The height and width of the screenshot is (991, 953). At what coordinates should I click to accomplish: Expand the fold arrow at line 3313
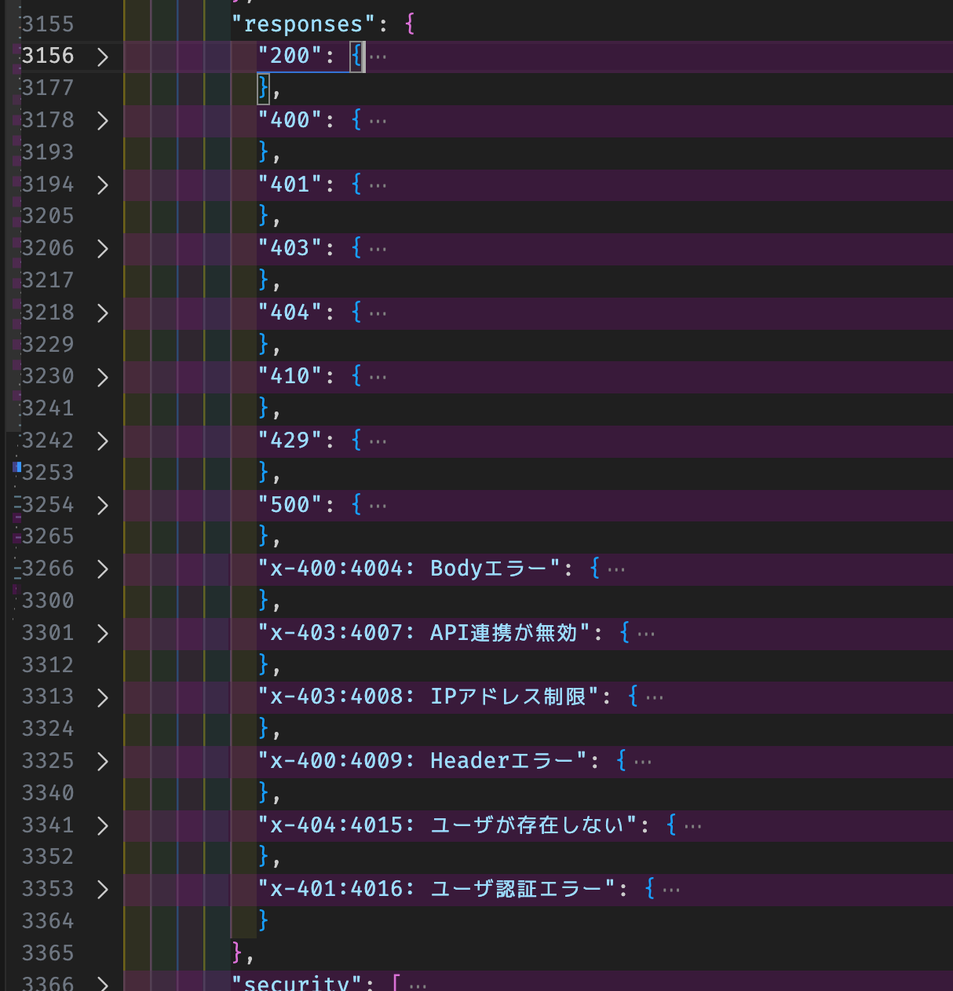(x=102, y=697)
